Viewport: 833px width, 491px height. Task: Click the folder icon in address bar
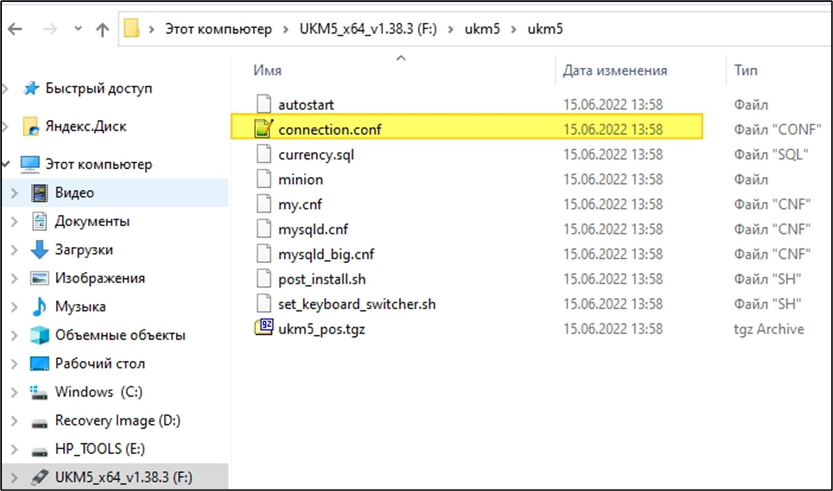[131, 28]
